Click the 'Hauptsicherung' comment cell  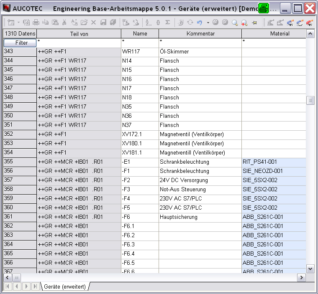[200, 217]
